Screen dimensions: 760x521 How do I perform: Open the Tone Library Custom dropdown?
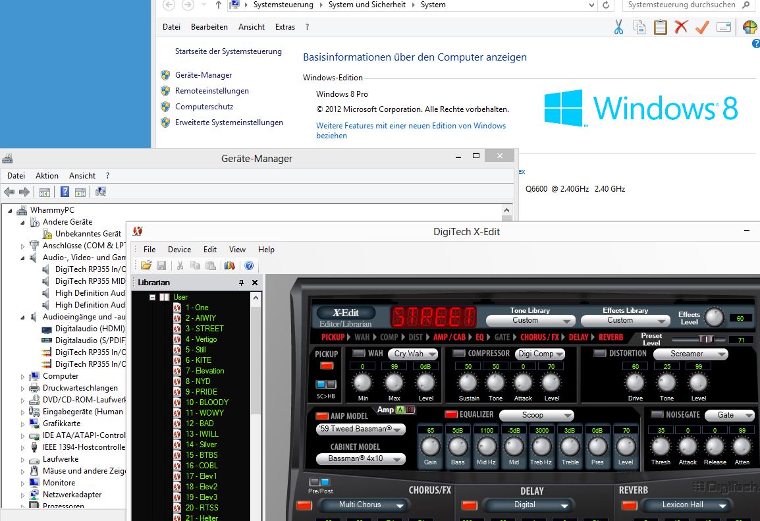click(530, 320)
